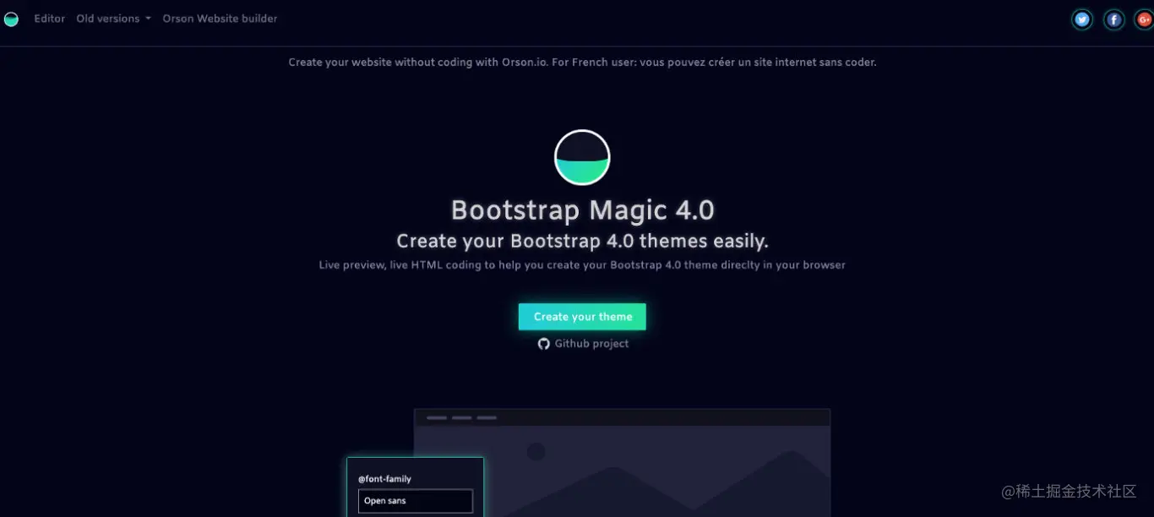Click the Orson.io promo sentence
The height and width of the screenshot is (517, 1154).
click(582, 63)
